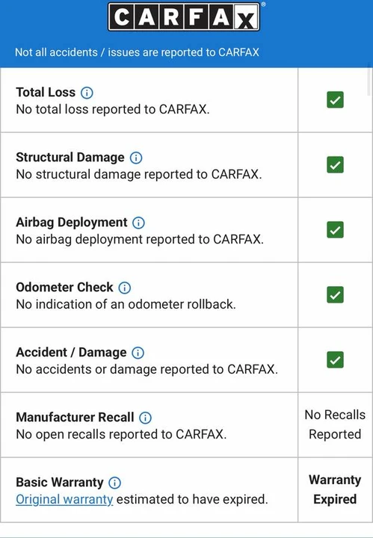
Task: Tap the Manufacturer Recall heading
Action: (x=75, y=417)
